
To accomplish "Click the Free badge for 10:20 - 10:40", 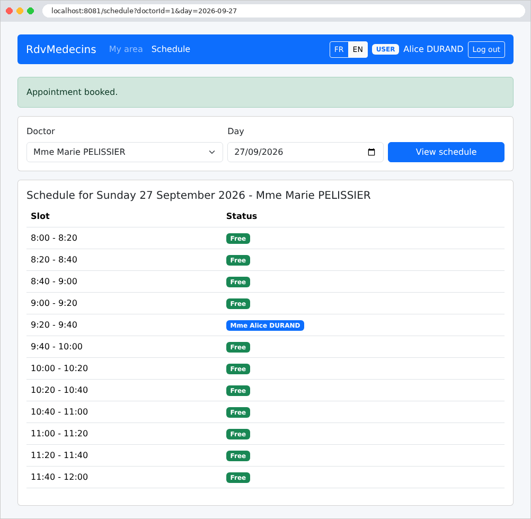I will coord(238,391).
